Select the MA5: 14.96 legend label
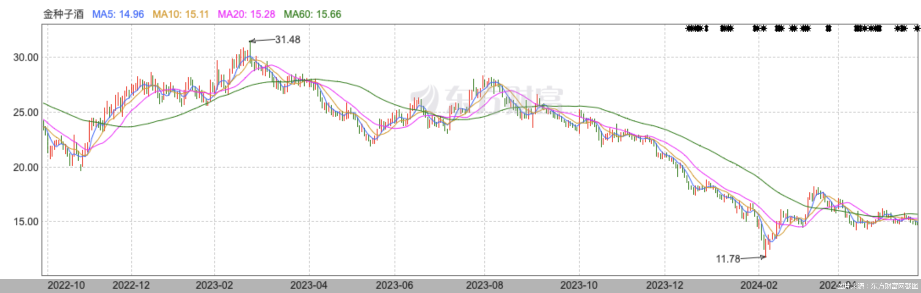 tap(118, 14)
